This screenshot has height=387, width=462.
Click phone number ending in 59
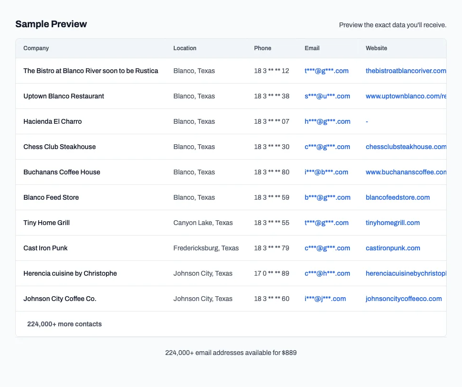pos(272,198)
